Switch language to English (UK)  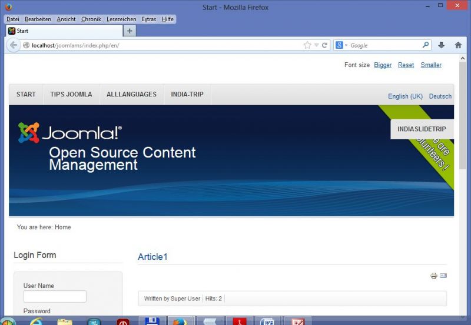(405, 96)
